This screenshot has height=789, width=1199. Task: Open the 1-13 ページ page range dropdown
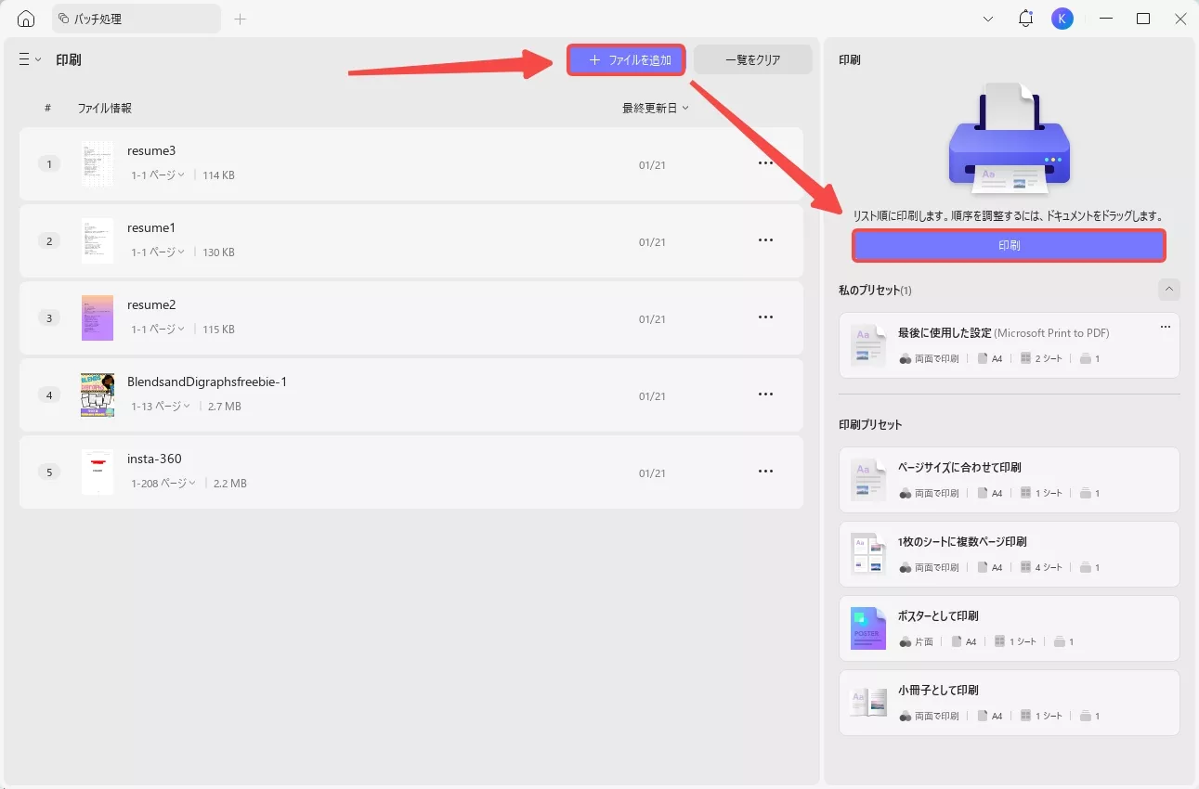pyautogui.click(x=161, y=406)
